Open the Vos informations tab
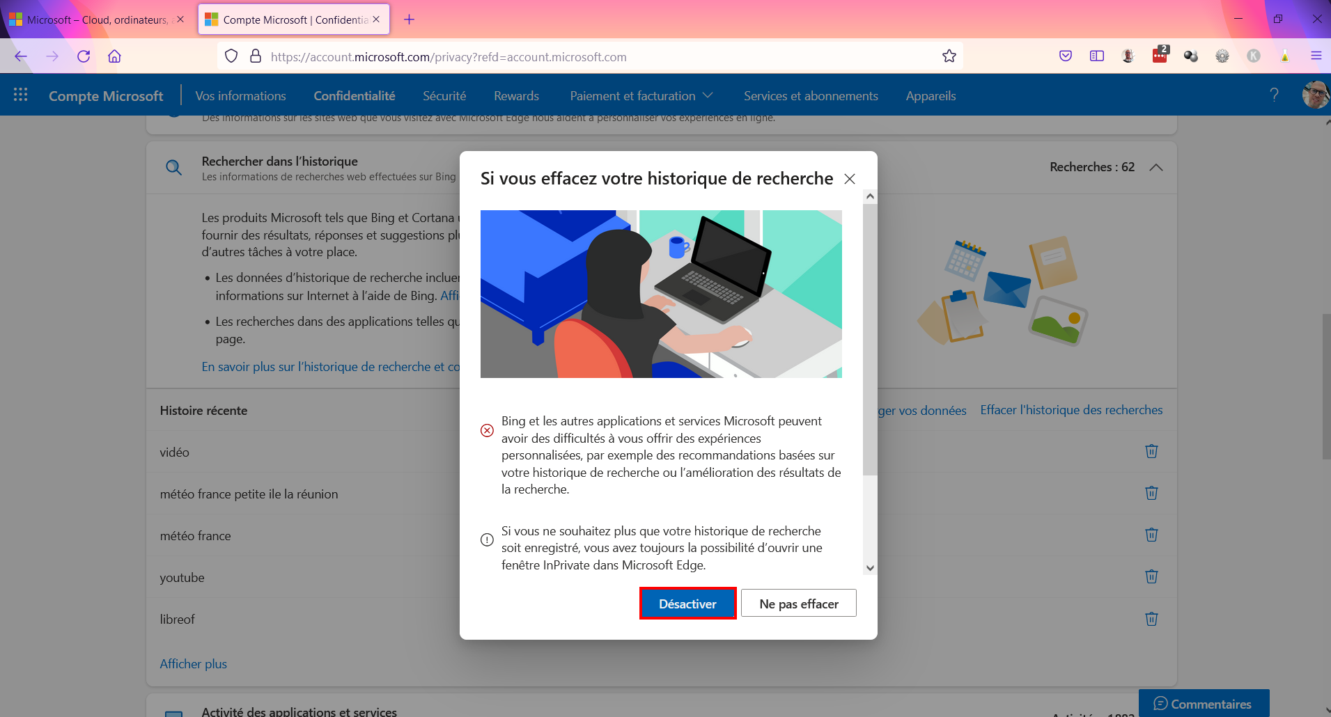This screenshot has height=717, width=1331. 240,96
